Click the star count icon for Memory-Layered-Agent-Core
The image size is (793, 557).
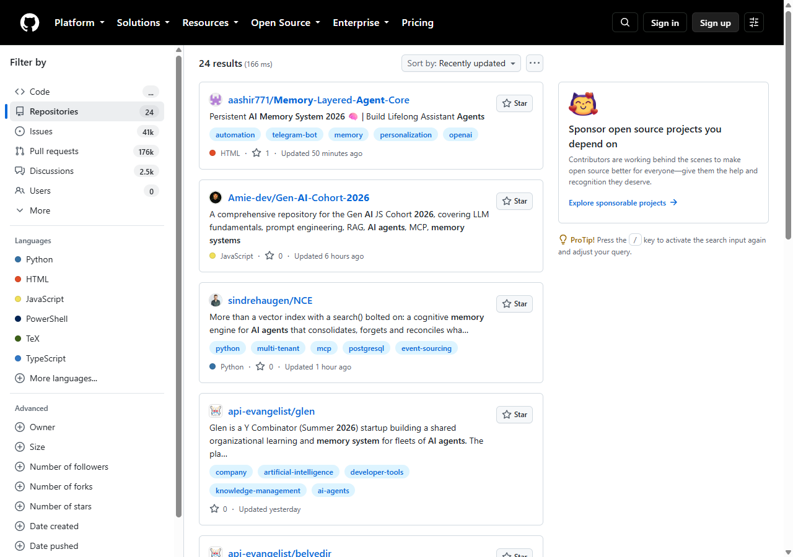(256, 153)
